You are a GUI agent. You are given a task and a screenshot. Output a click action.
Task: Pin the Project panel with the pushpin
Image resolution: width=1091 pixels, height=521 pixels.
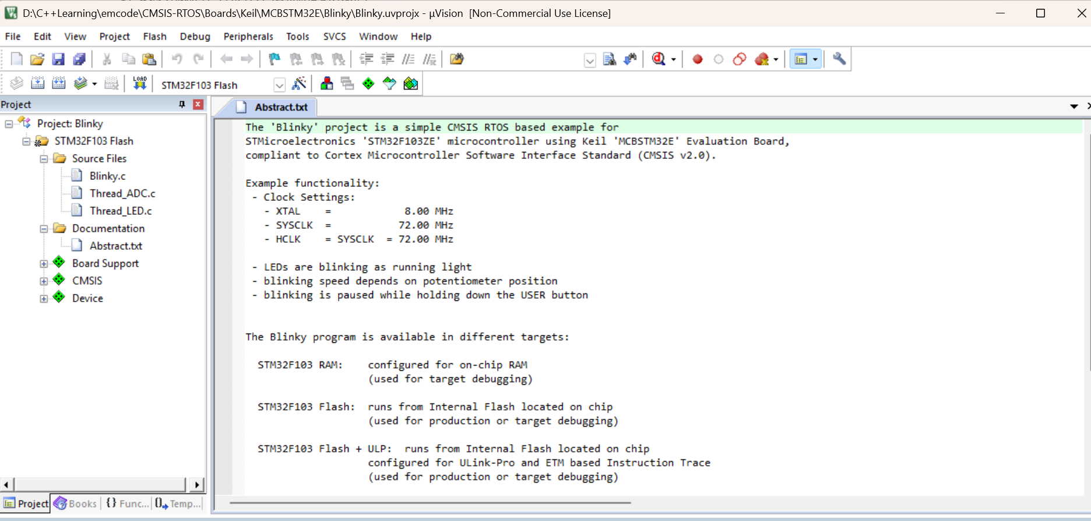(x=182, y=104)
